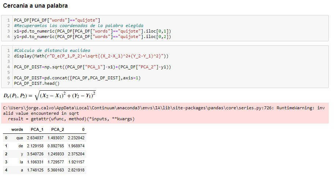Viewport: 335px width, 178px height.
Task: Click the '#Recuperamios las coordenadas' comment line
Action: (x=79, y=26)
